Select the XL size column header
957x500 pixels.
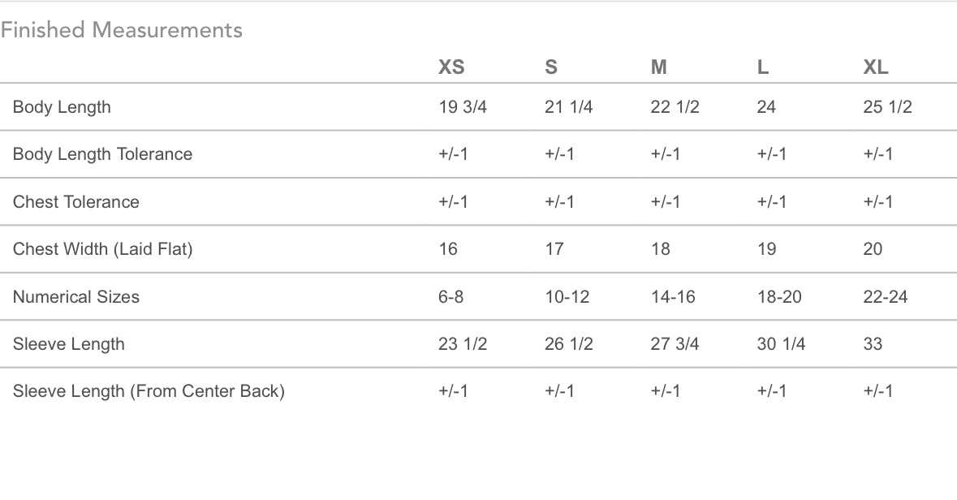click(876, 67)
